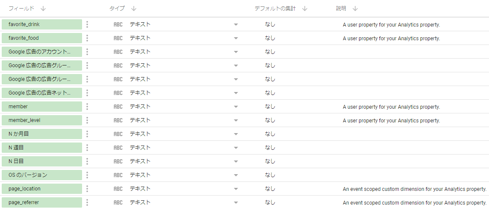The height and width of the screenshot is (208, 489).
Task: Open more options for member_level field
Action: [x=87, y=120]
